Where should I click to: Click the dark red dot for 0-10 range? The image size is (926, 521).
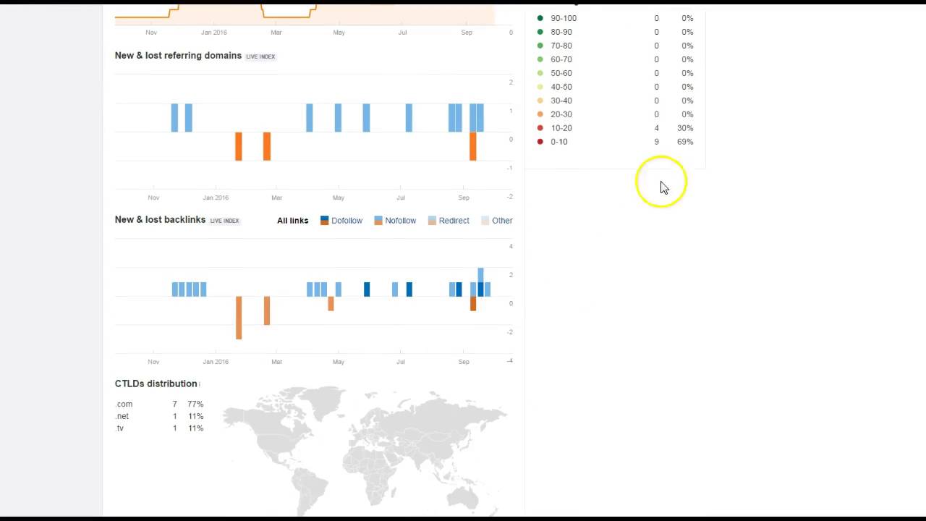coord(540,142)
